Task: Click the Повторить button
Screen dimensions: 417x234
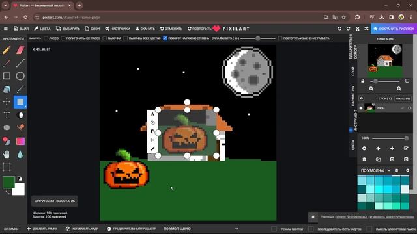Action: point(199,29)
